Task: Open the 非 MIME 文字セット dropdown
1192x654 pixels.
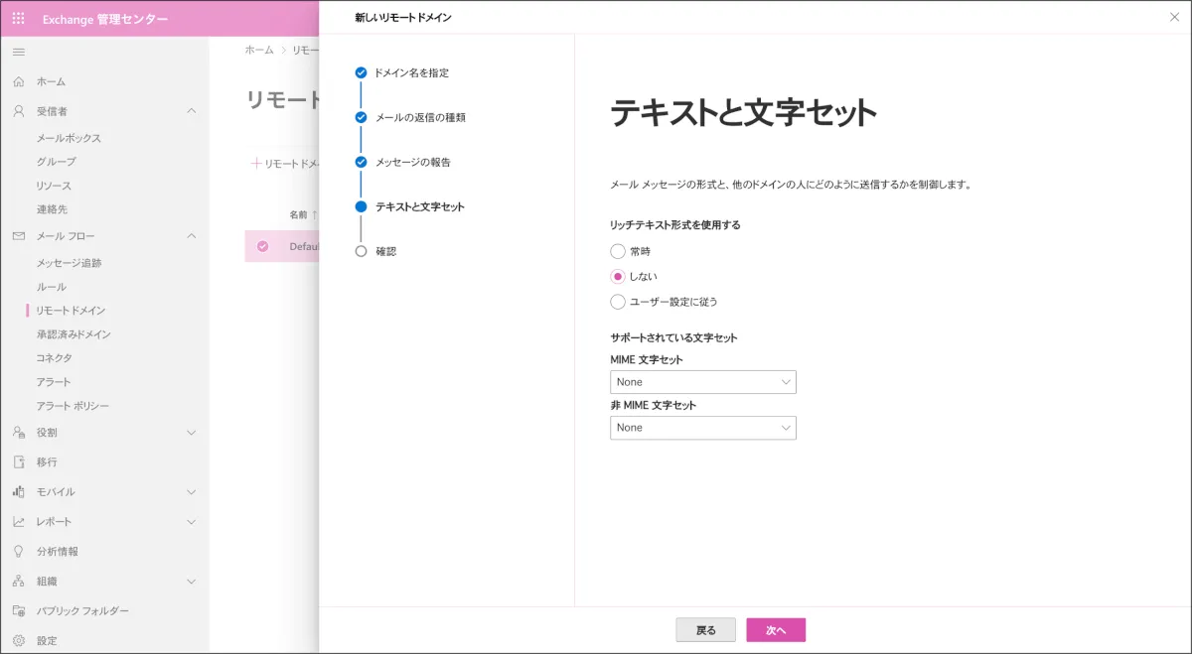Action: (x=702, y=428)
